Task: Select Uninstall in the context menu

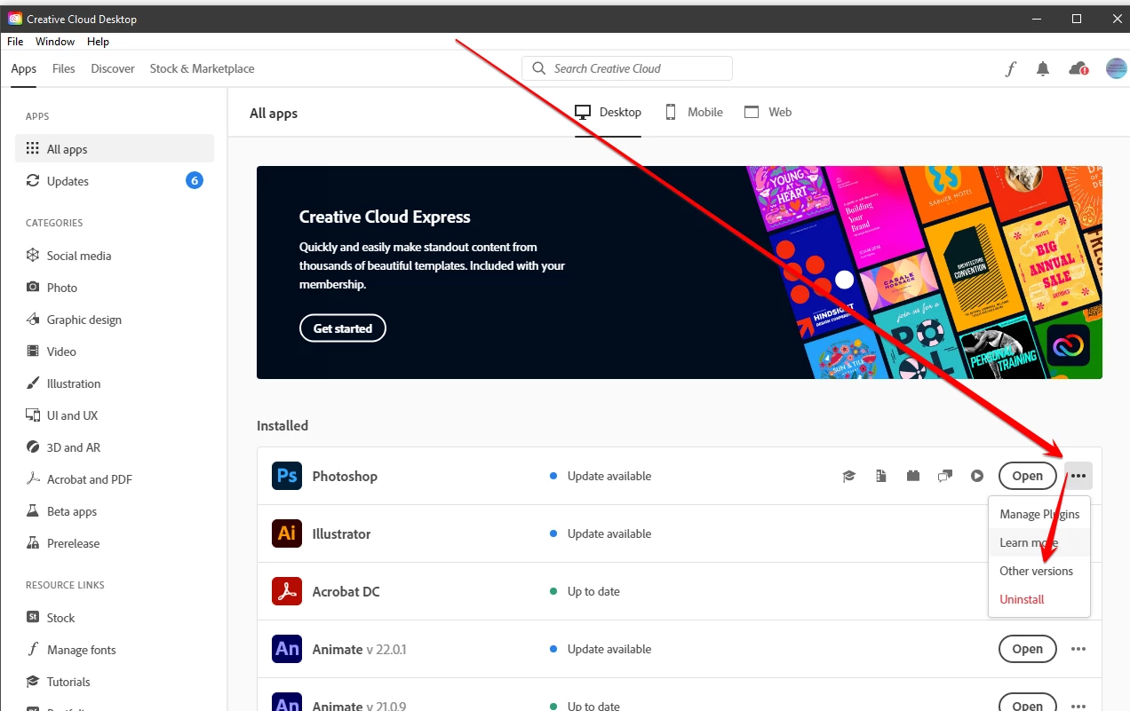Action: tap(1039, 599)
